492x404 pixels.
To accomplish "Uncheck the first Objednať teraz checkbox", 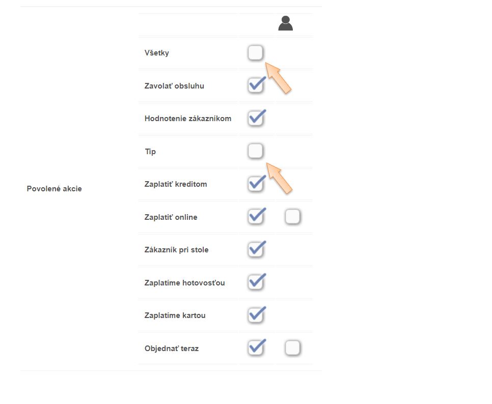I will click(x=256, y=349).
